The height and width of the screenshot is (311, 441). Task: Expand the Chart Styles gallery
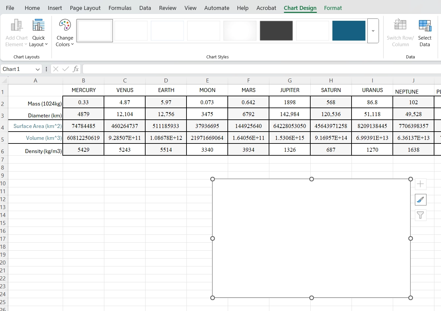click(373, 31)
